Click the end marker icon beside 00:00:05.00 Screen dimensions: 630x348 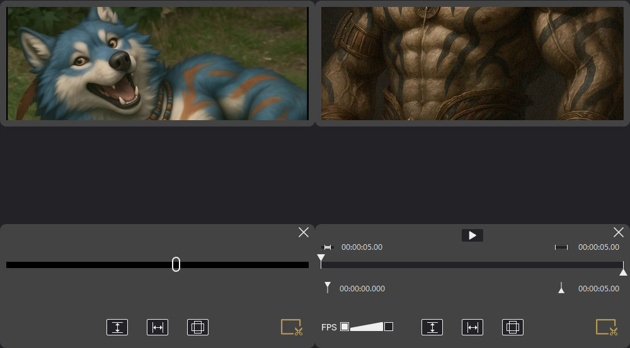[x=561, y=288]
